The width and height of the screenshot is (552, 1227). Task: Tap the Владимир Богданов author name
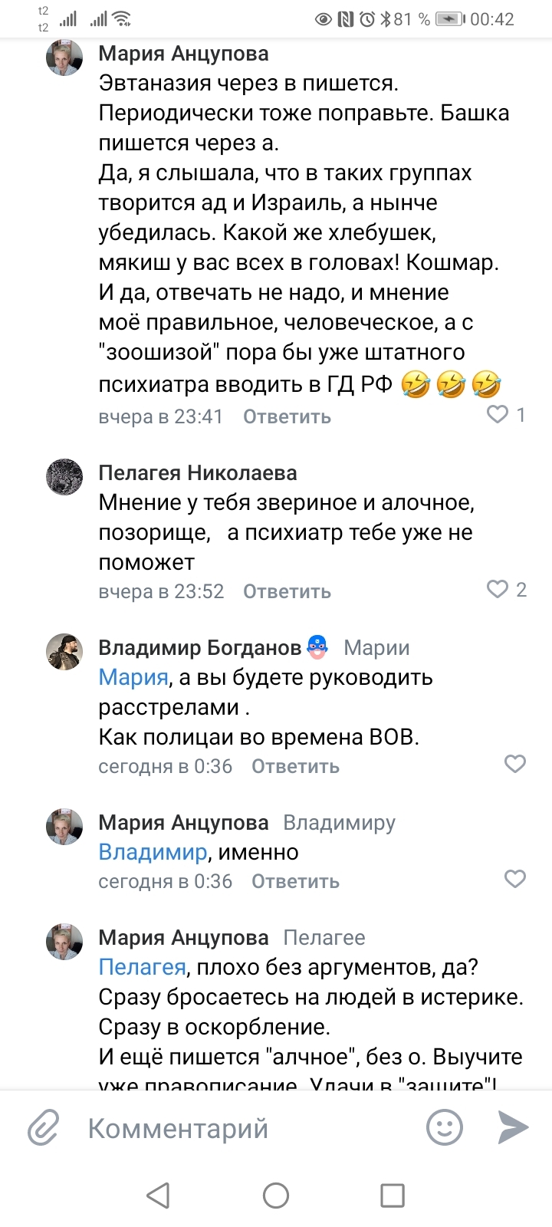point(199,648)
